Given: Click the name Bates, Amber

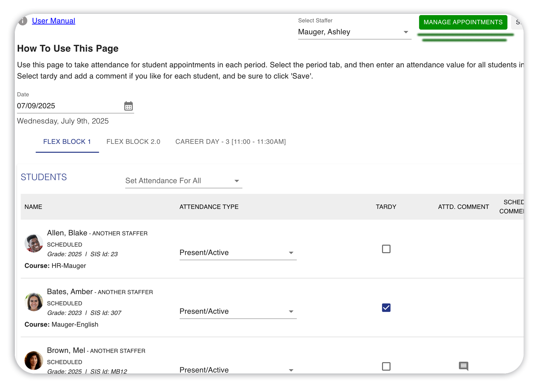Looking at the screenshot, I should click(70, 292).
